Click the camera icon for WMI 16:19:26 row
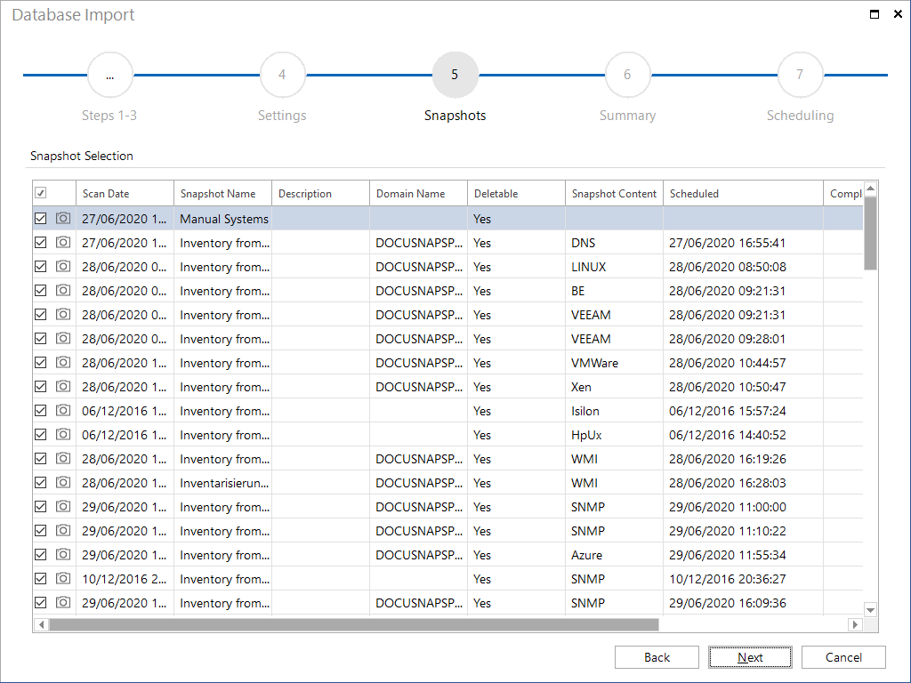The width and height of the screenshot is (911, 683). 63,458
